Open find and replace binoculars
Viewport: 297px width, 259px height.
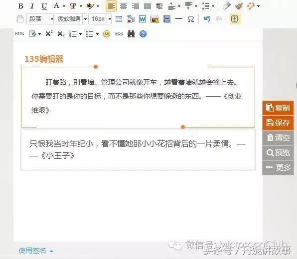point(131,34)
